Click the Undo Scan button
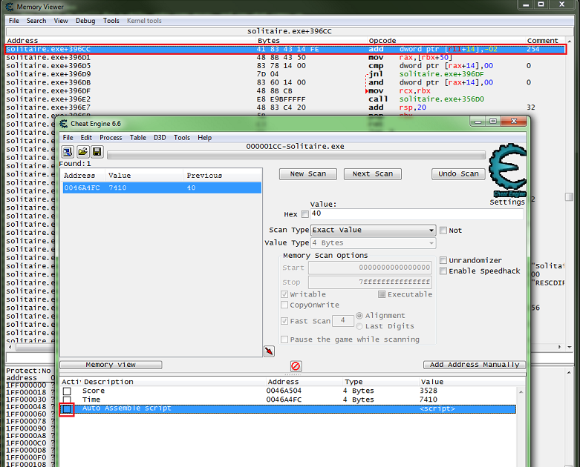 pyautogui.click(x=458, y=174)
